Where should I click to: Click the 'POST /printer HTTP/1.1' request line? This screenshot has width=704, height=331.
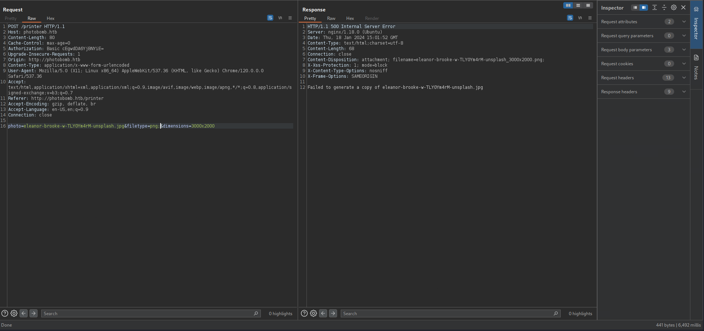point(36,27)
